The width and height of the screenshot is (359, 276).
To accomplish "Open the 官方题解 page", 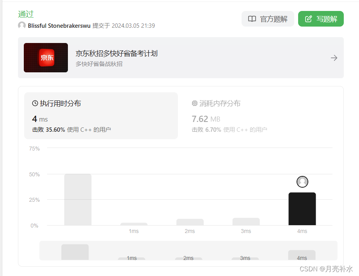I will [268, 18].
